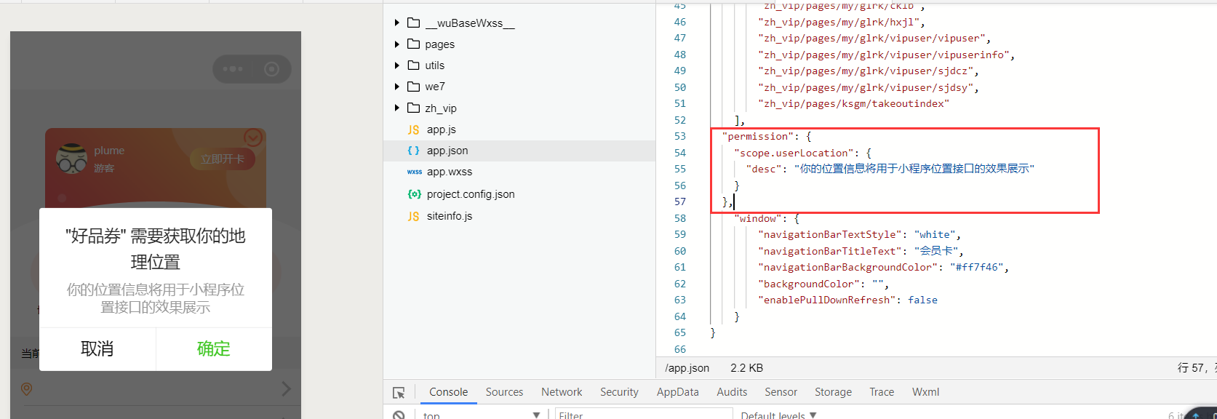The height and width of the screenshot is (419, 1217).
Task: Expand the pages folder
Action: click(x=397, y=44)
